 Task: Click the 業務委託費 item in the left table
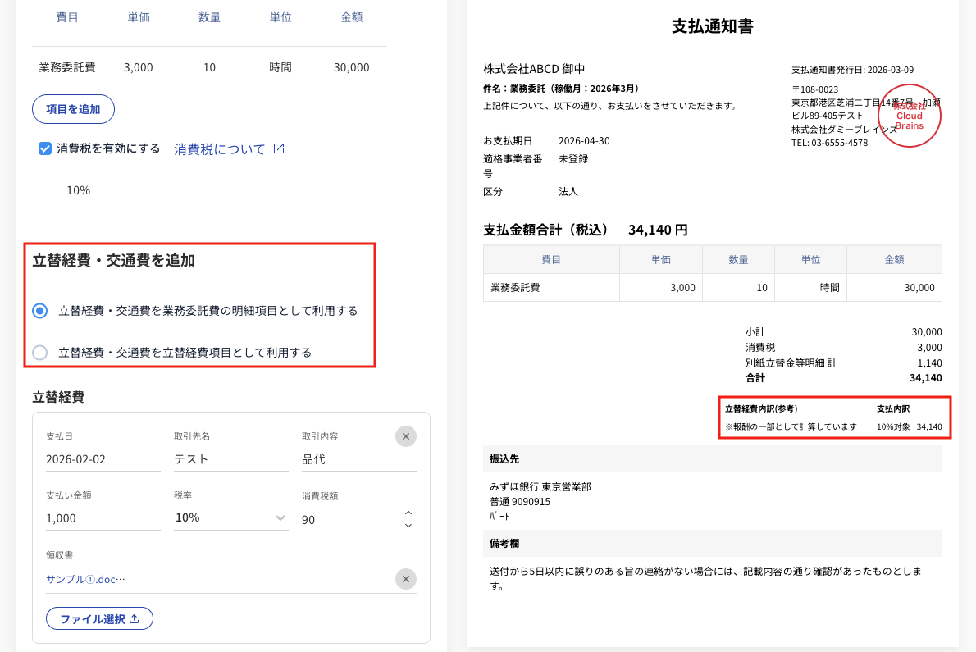(67, 67)
